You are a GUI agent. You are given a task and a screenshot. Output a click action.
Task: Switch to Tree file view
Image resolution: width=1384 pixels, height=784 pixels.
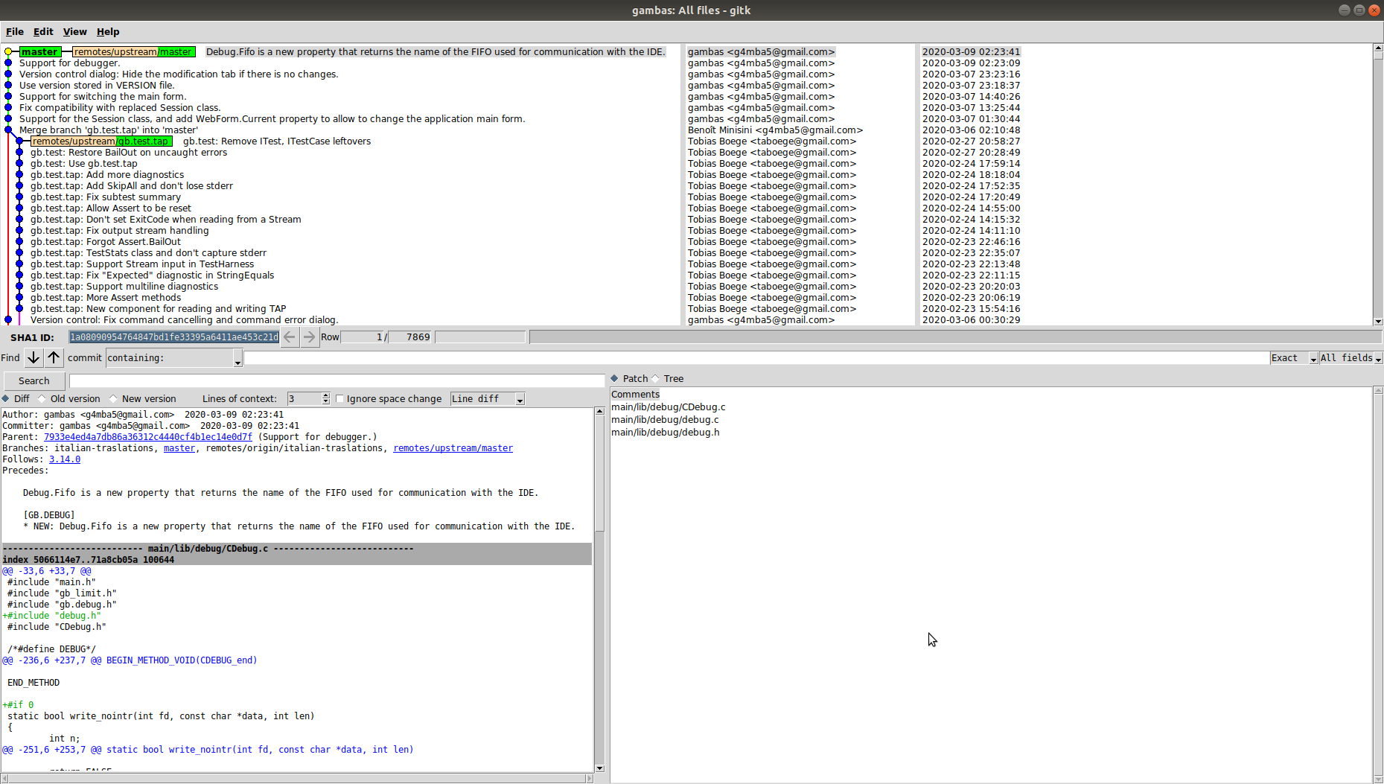[x=656, y=378]
